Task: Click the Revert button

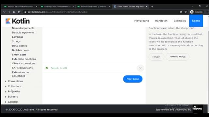Action: pyautogui.click(x=156, y=57)
